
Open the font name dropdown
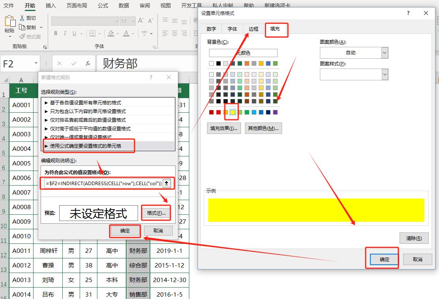click(116, 21)
